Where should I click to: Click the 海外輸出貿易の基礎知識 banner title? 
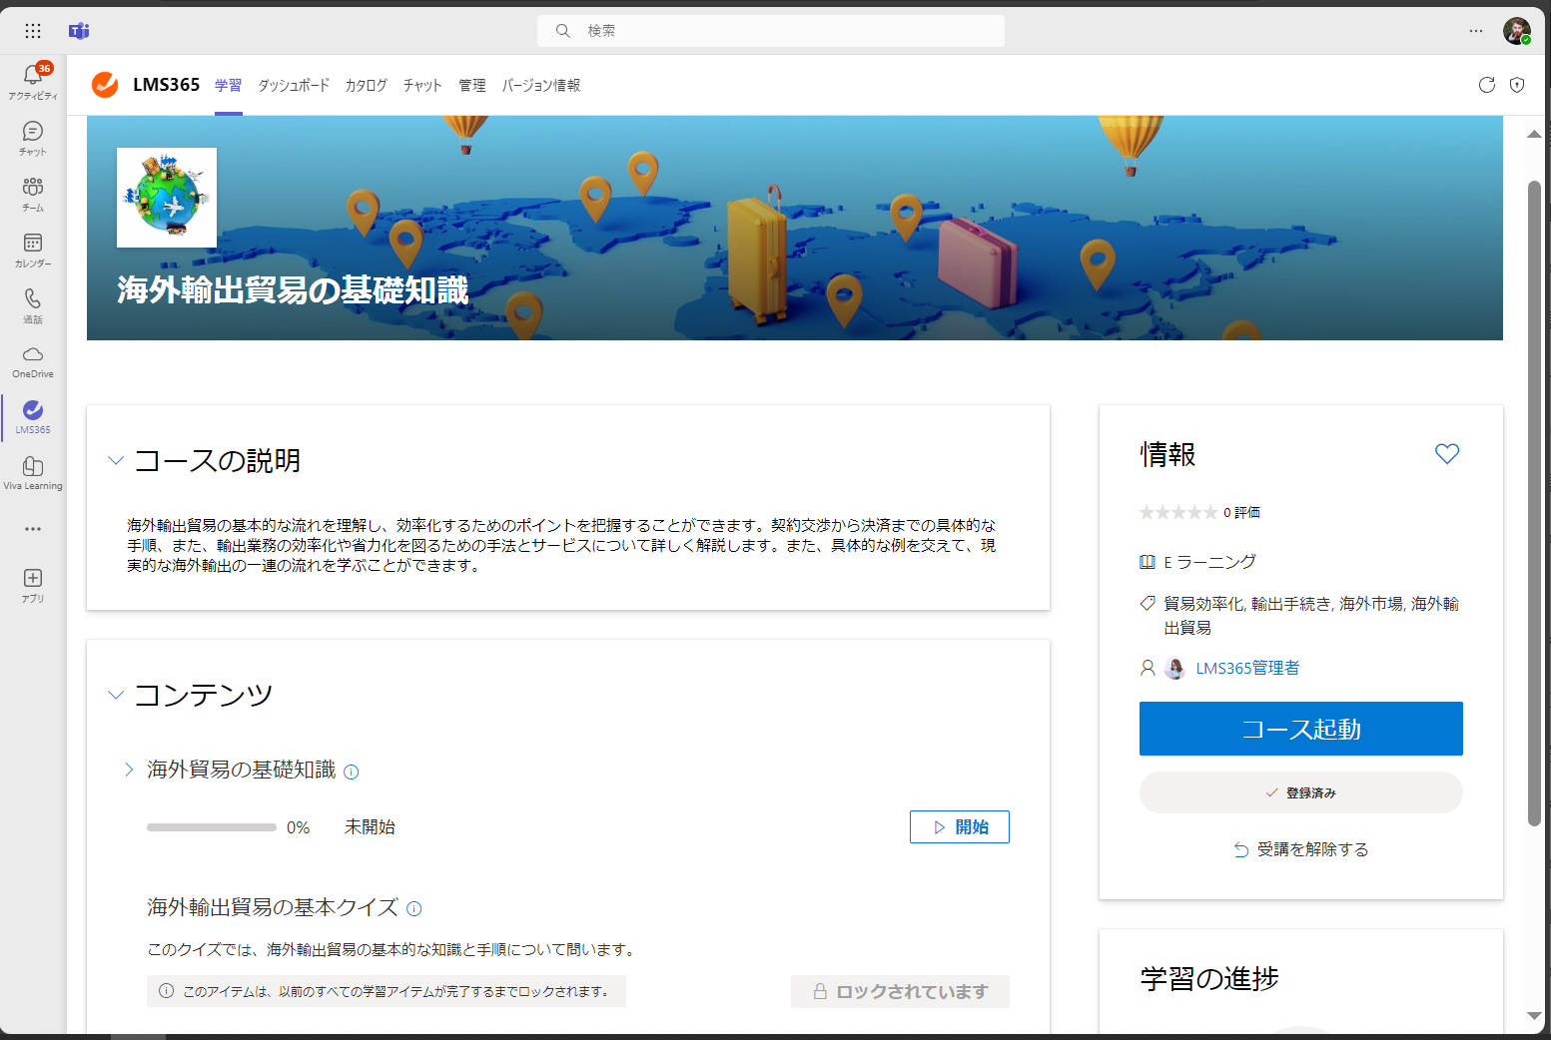click(293, 289)
